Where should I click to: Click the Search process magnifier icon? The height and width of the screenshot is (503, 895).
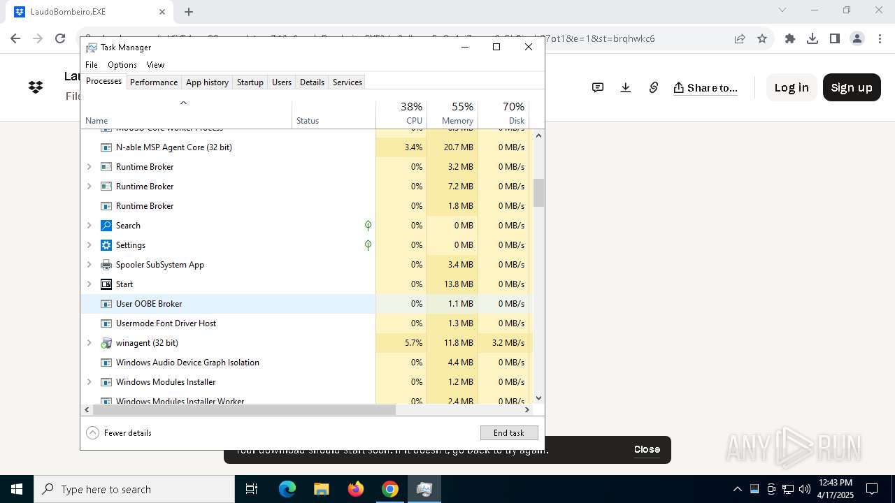(x=106, y=226)
